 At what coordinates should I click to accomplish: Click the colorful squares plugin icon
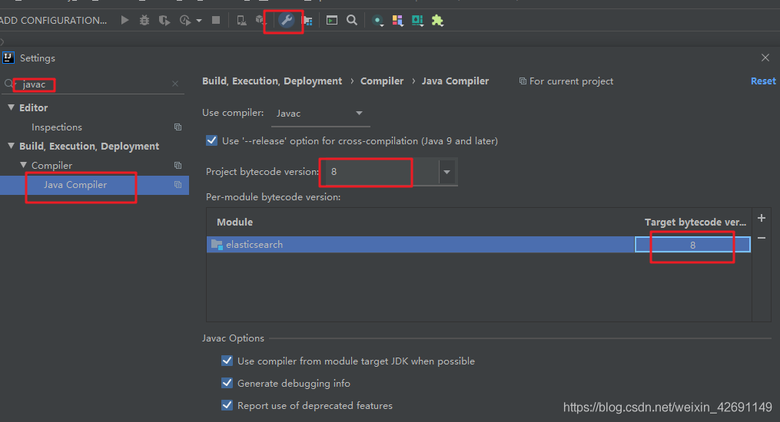click(x=397, y=21)
